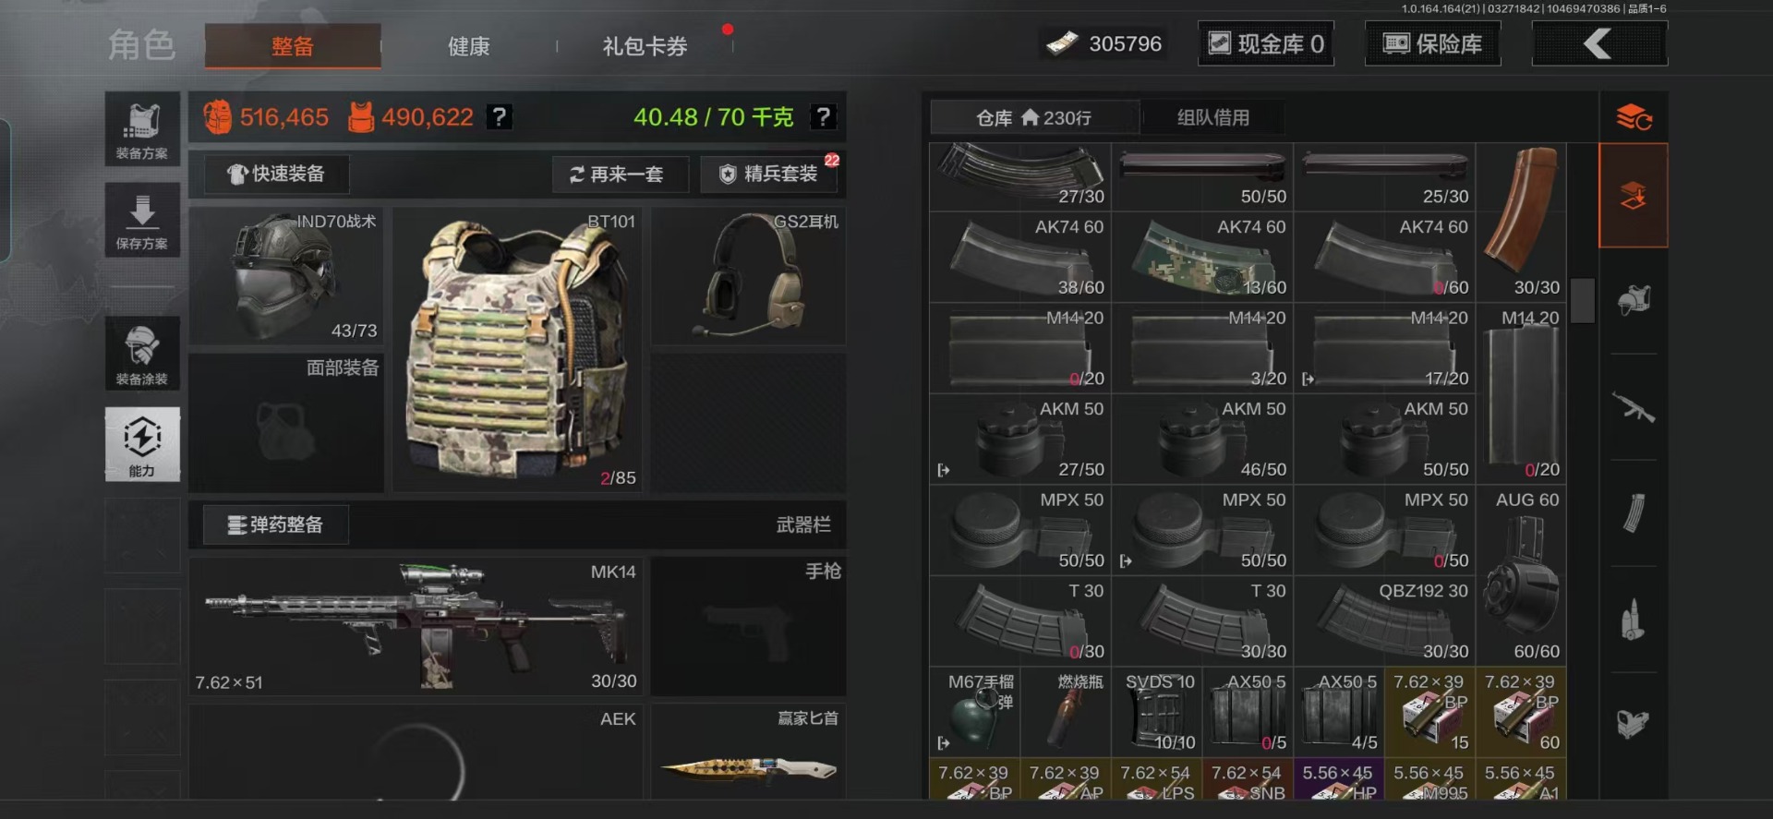Select the QBZ192 30 magazine
This screenshot has width=1773, height=819.
click(x=1384, y=620)
